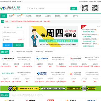101x101 pixels.
Task: Click the 恒东建设集团 company logo
Action: click(x=8, y=58)
